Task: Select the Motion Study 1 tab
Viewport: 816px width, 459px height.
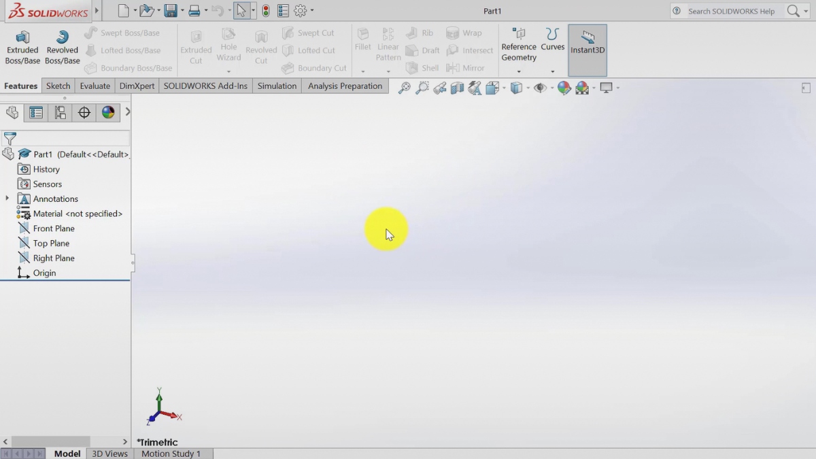Action: pyautogui.click(x=171, y=454)
